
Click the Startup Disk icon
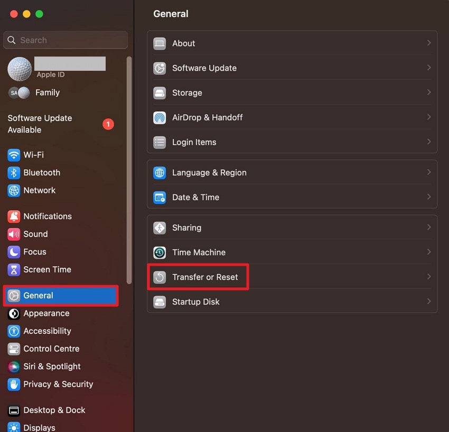pyautogui.click(x=160, y=302)
